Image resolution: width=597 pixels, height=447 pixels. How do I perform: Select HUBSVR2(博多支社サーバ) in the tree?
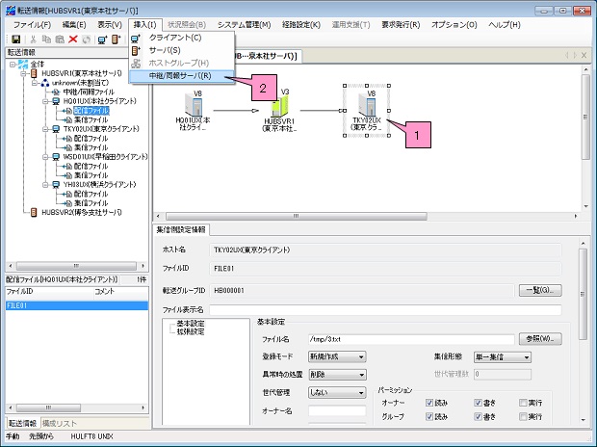pyautogui.click(x=81, y=212)
